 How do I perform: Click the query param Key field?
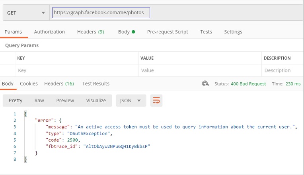coord(76,70)
